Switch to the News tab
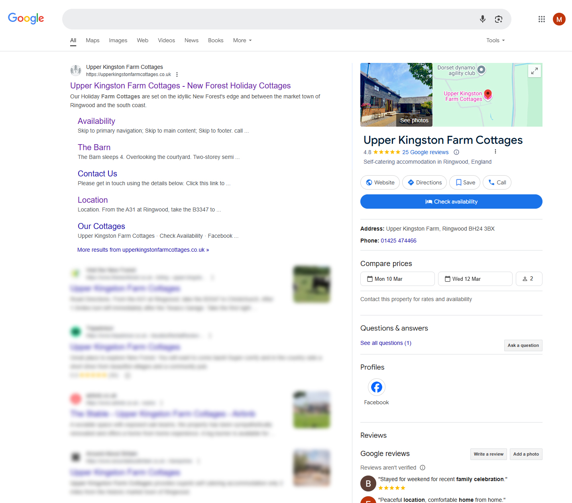Screen dimensions: 572x503 click(x=191, y=40)
